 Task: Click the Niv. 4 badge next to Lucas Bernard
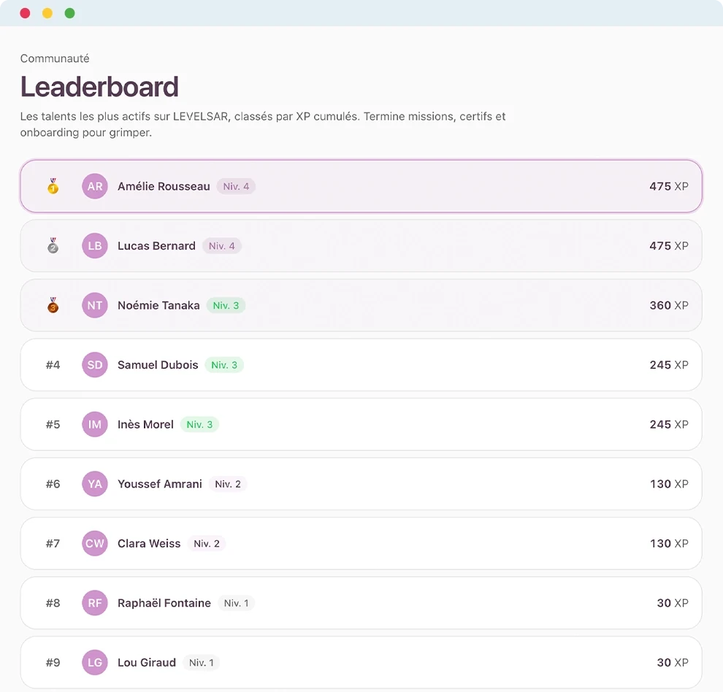(x=222, y=246)
